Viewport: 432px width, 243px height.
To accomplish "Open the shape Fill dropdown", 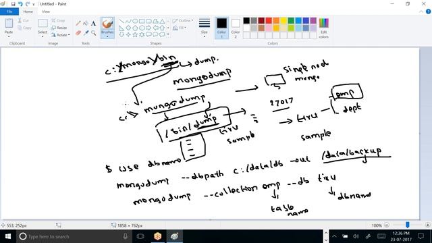I will (180, 28).
